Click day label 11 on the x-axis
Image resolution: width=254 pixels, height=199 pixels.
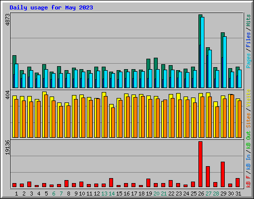tap(89, 194)
